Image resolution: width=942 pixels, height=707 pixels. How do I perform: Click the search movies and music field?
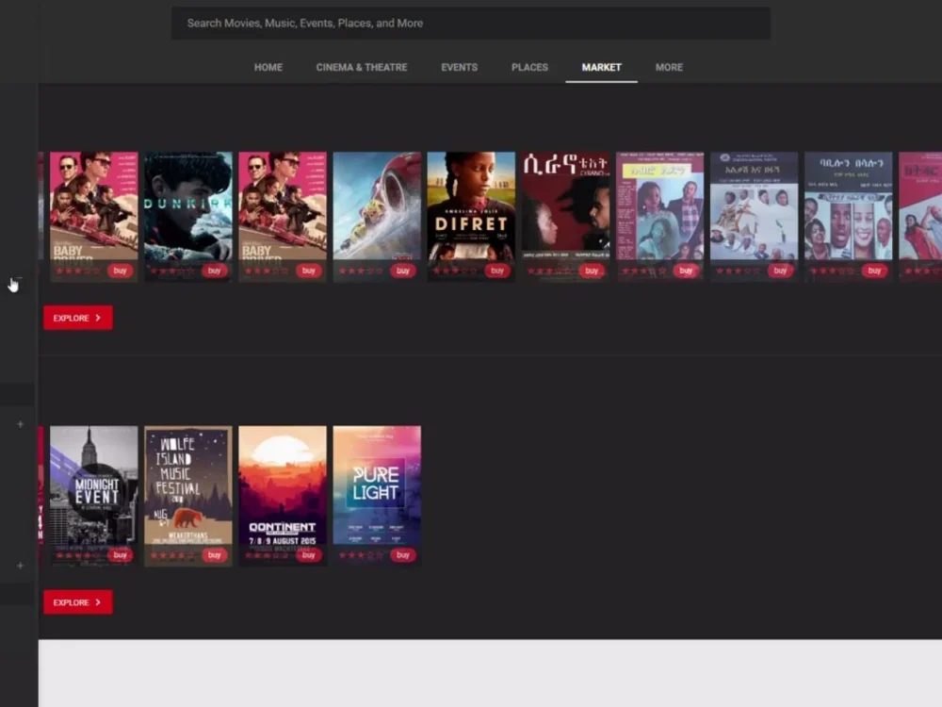470,24
